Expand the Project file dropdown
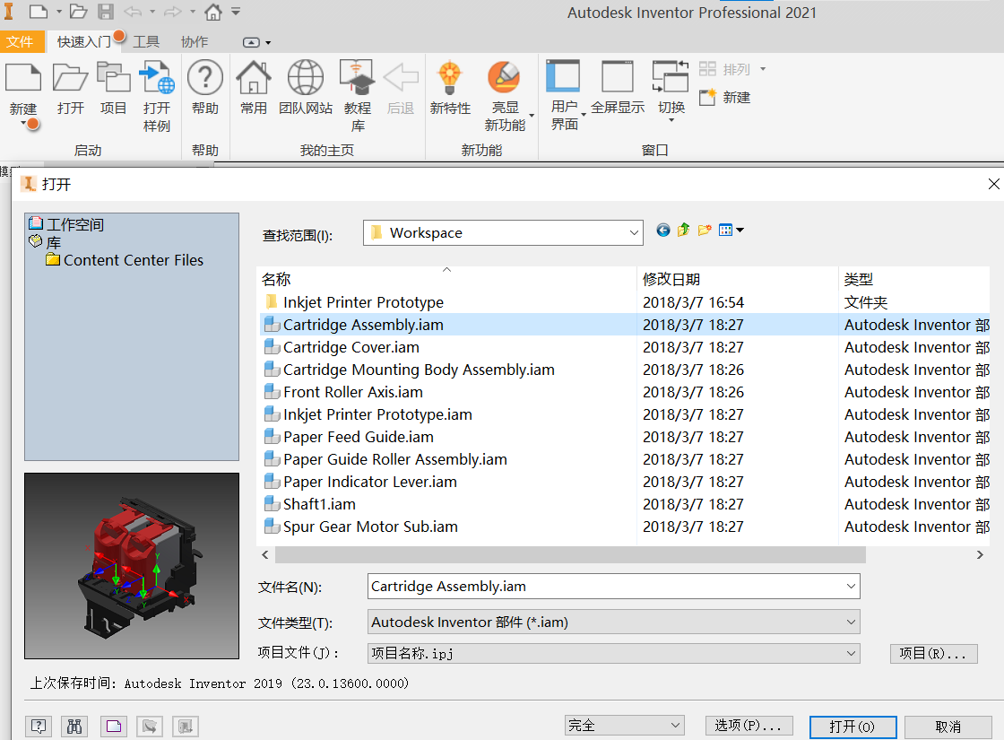Viewport: 1004px width, 740px height. 851,654
